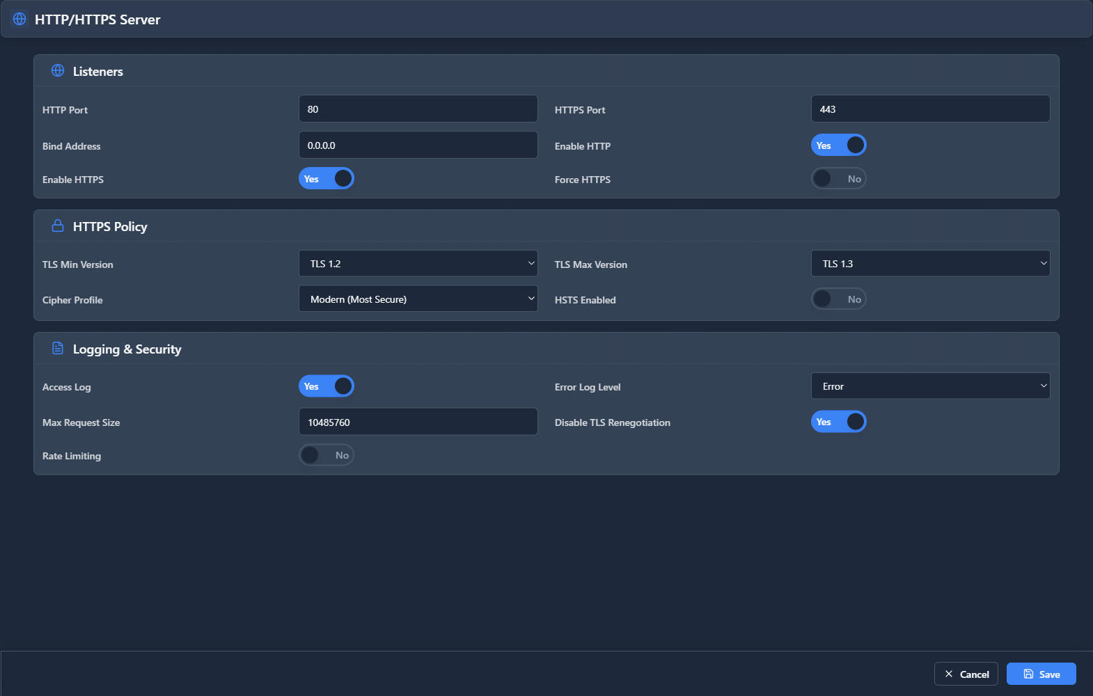
Task: Click the globe icon in Listeners header
Action: click(x=58, y=71)
